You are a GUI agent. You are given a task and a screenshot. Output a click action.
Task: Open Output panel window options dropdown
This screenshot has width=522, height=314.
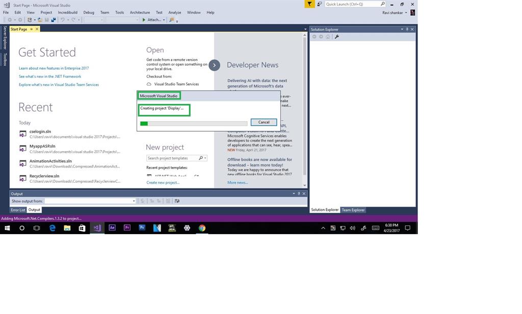[294, 194]
